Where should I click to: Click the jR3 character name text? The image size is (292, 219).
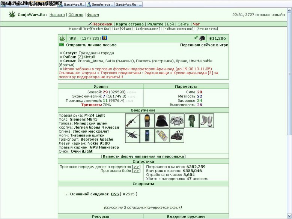(x=72, y=38)
